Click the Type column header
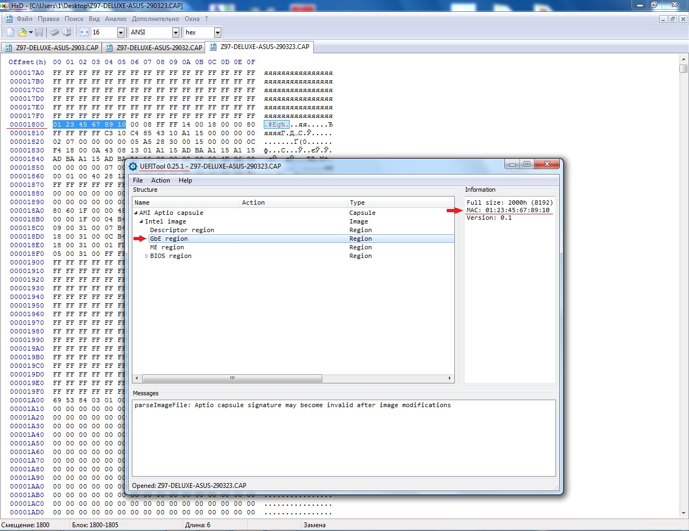The width and height of the screenshot is (689, 531). click(401, 202)
